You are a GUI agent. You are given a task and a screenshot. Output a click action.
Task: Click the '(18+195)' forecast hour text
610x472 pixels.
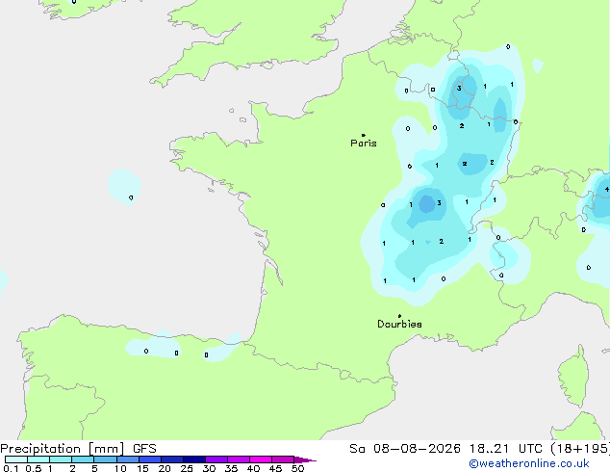[580, 449]
